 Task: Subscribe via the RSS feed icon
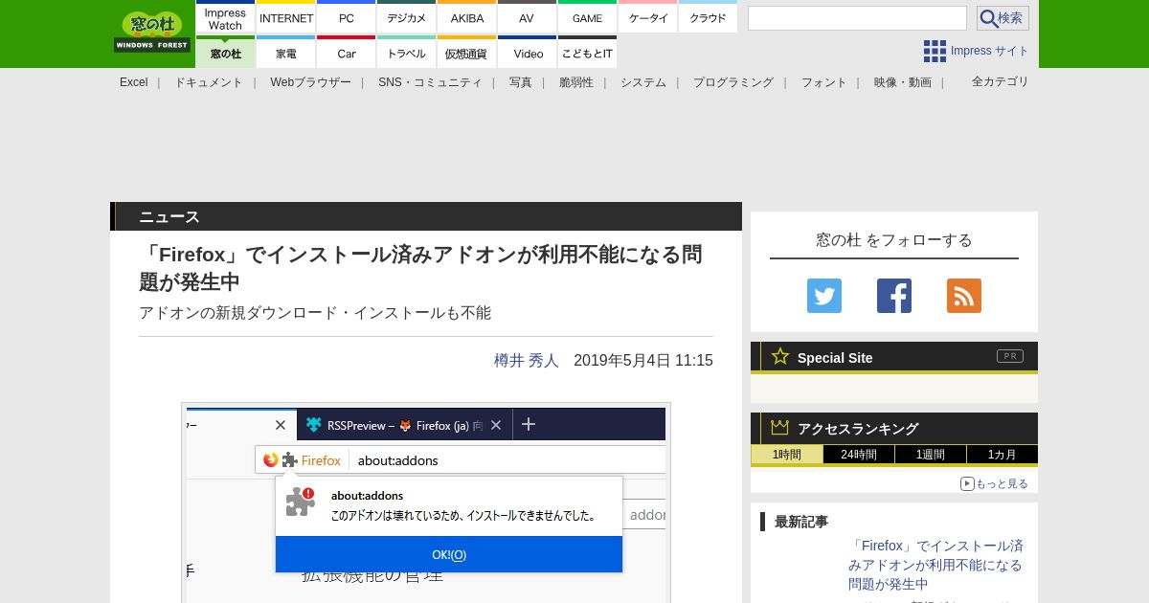[x=964, y=296]
